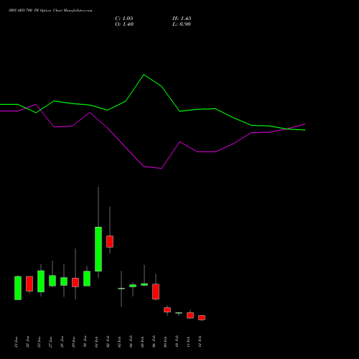This screenshot has height=359, width=359.
Task: Select the open value O: 1.40
Action: click(124, 24)
